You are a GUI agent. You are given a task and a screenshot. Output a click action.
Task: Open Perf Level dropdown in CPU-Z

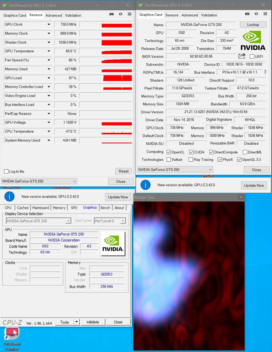pos(110,221)
